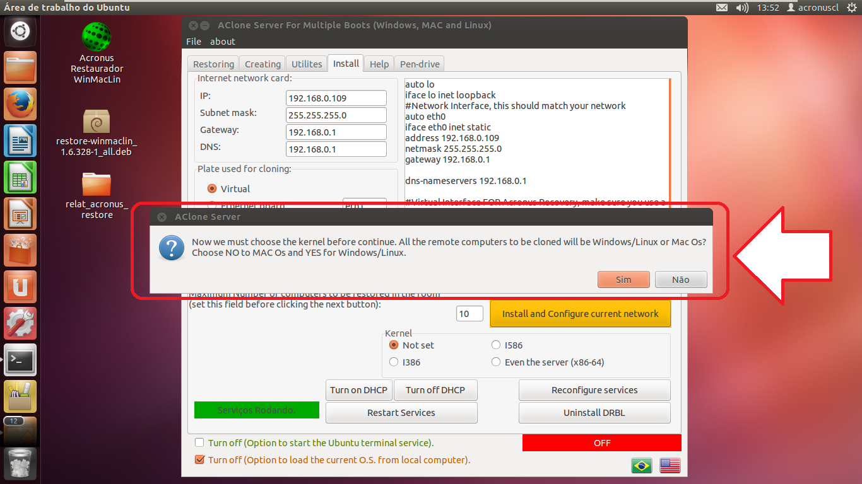Close the AClone Server question dialog

coord(162,217)
